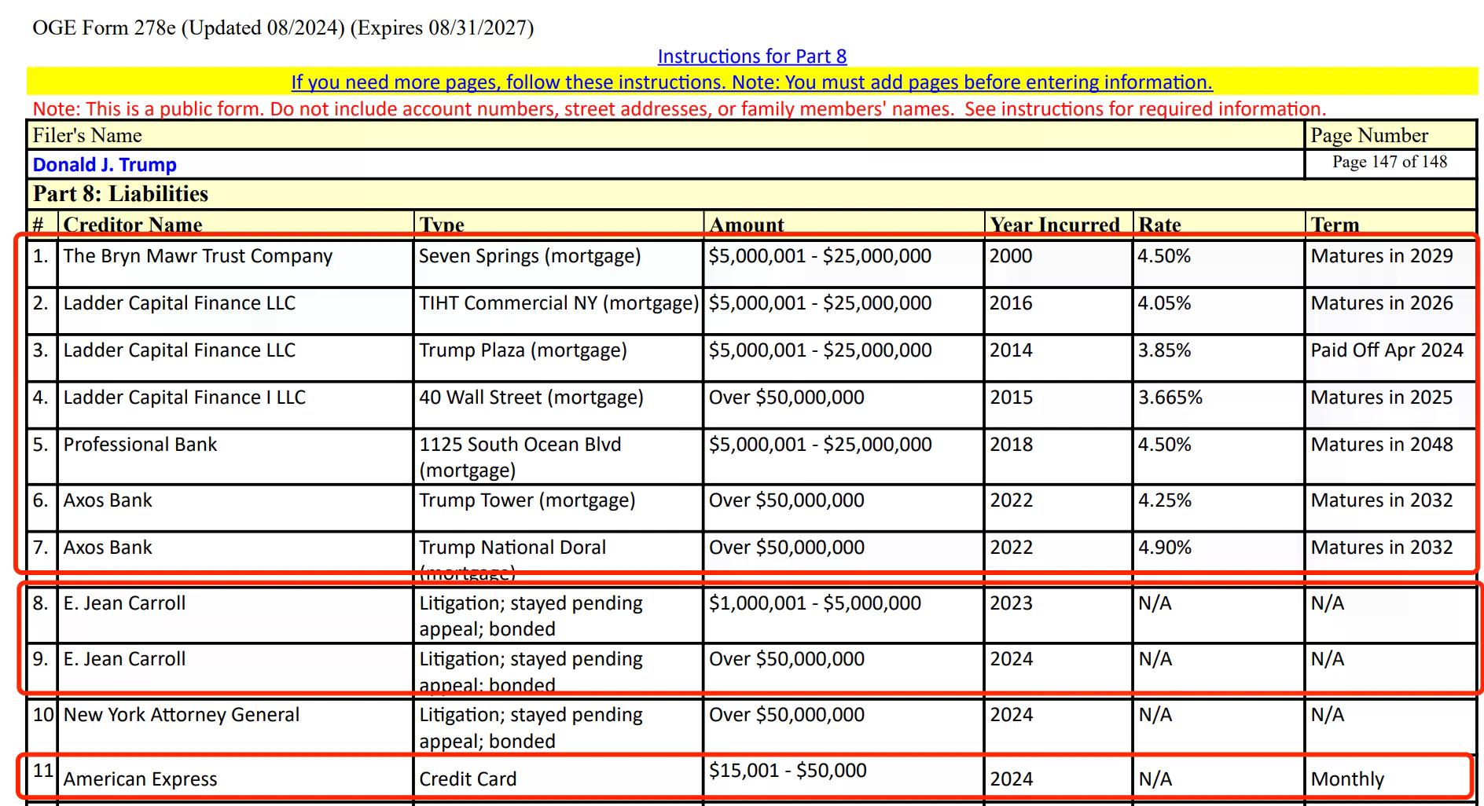Click the Professional Bank creditor field
Image resolution: width=1484 pixels, height=806 pixels.
point(140,445)
